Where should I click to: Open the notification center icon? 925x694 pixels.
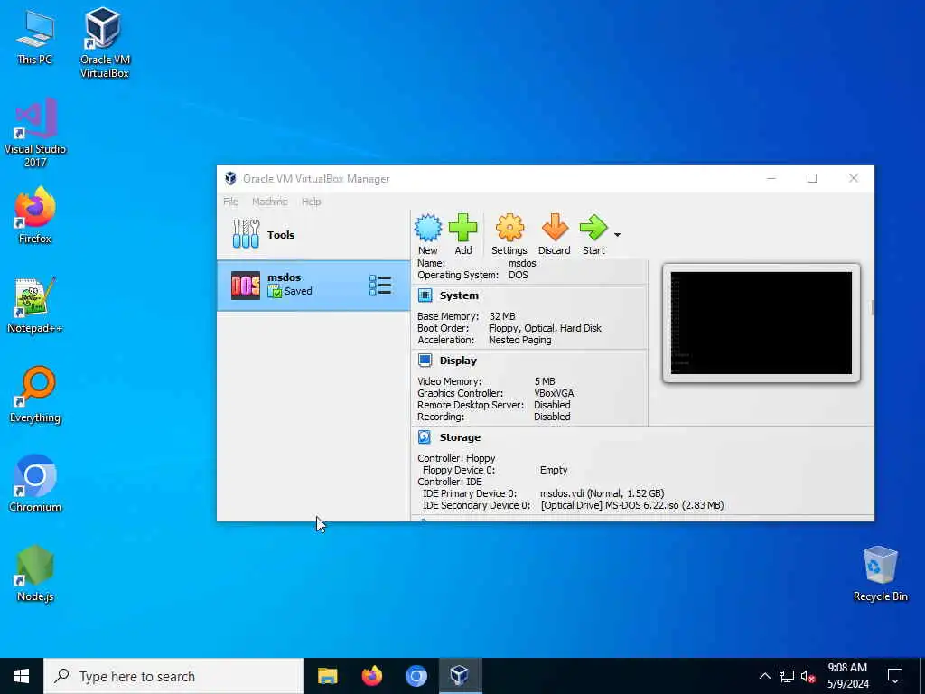click(895, 676)
